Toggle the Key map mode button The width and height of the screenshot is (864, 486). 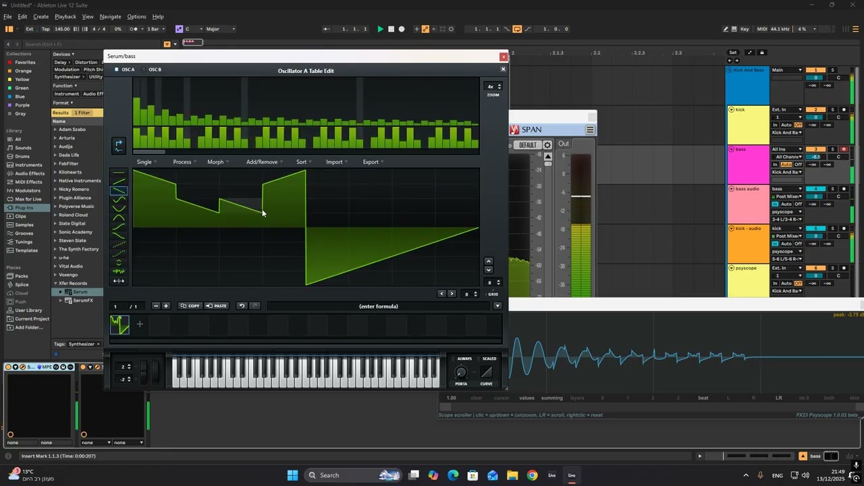tap(744, 29)
